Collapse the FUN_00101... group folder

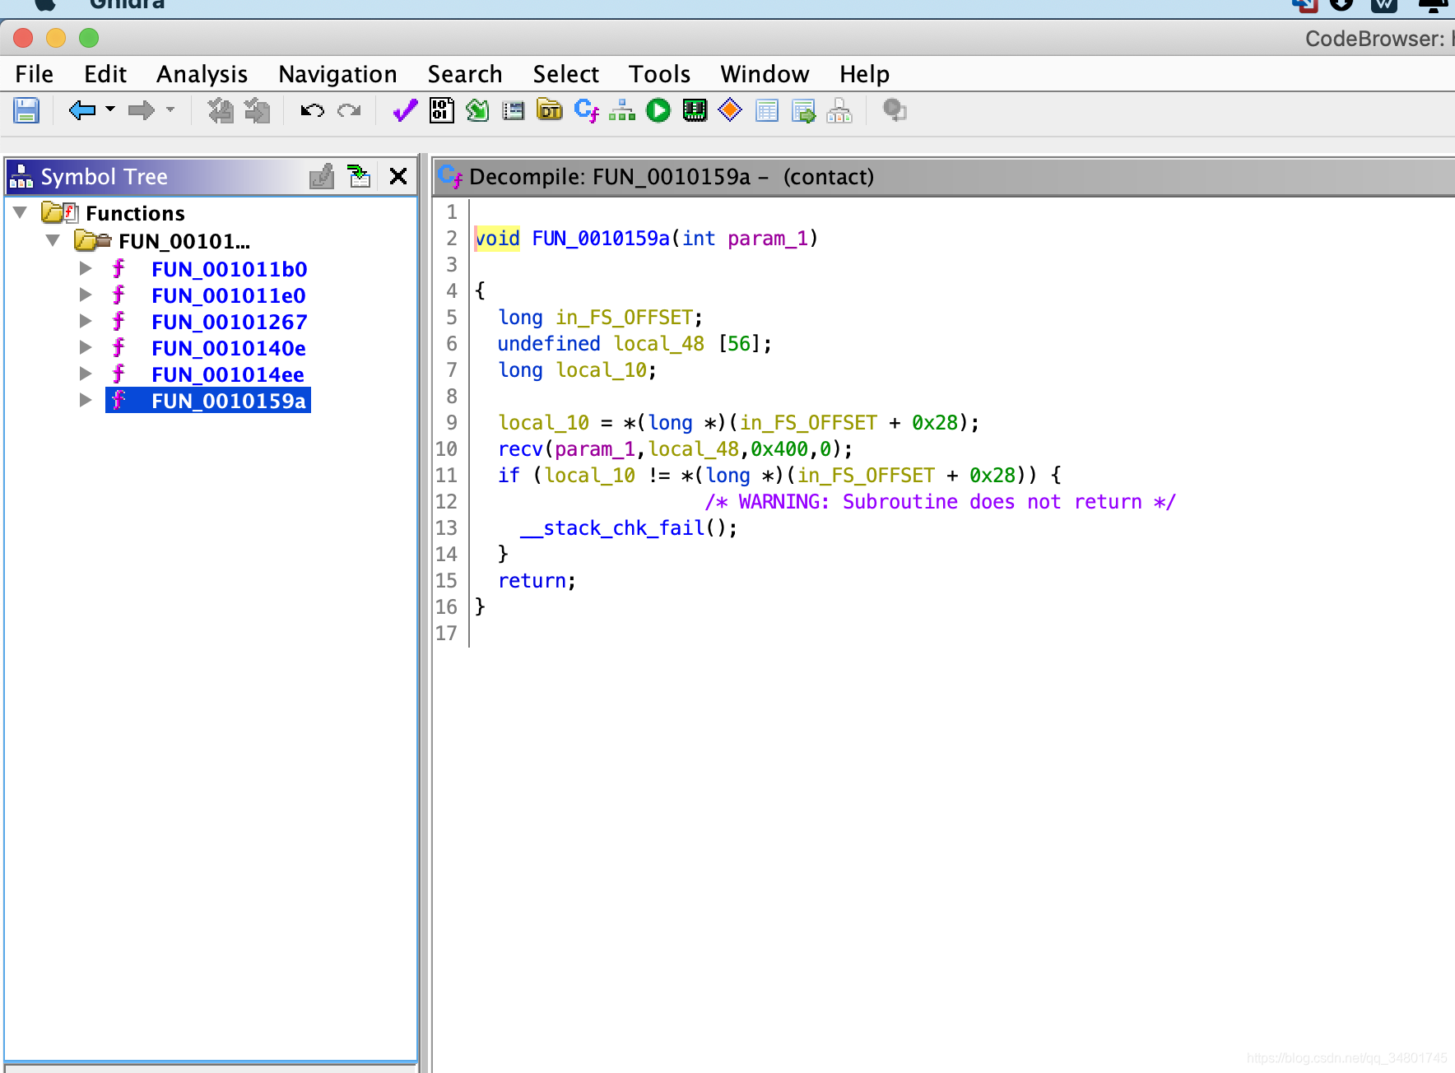[x=53, y=240]
